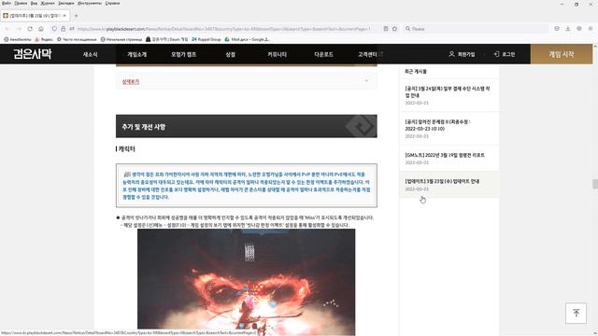Open the downloads arrow icon
The image size is (598, 336).
[568, 29]
